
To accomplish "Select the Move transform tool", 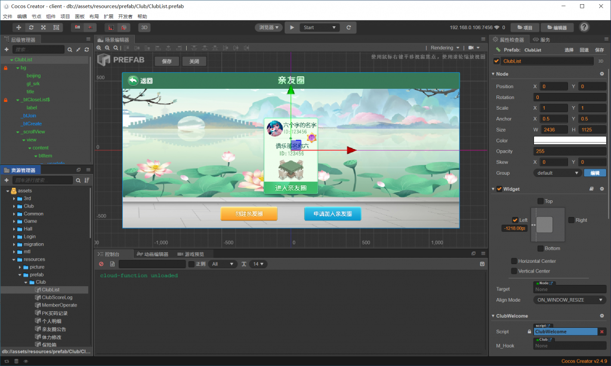I will (x=19, y=27).
